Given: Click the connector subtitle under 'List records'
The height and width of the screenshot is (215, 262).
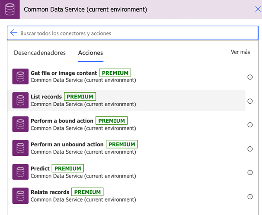Looking at the screenshot, I should click(83, 104).
